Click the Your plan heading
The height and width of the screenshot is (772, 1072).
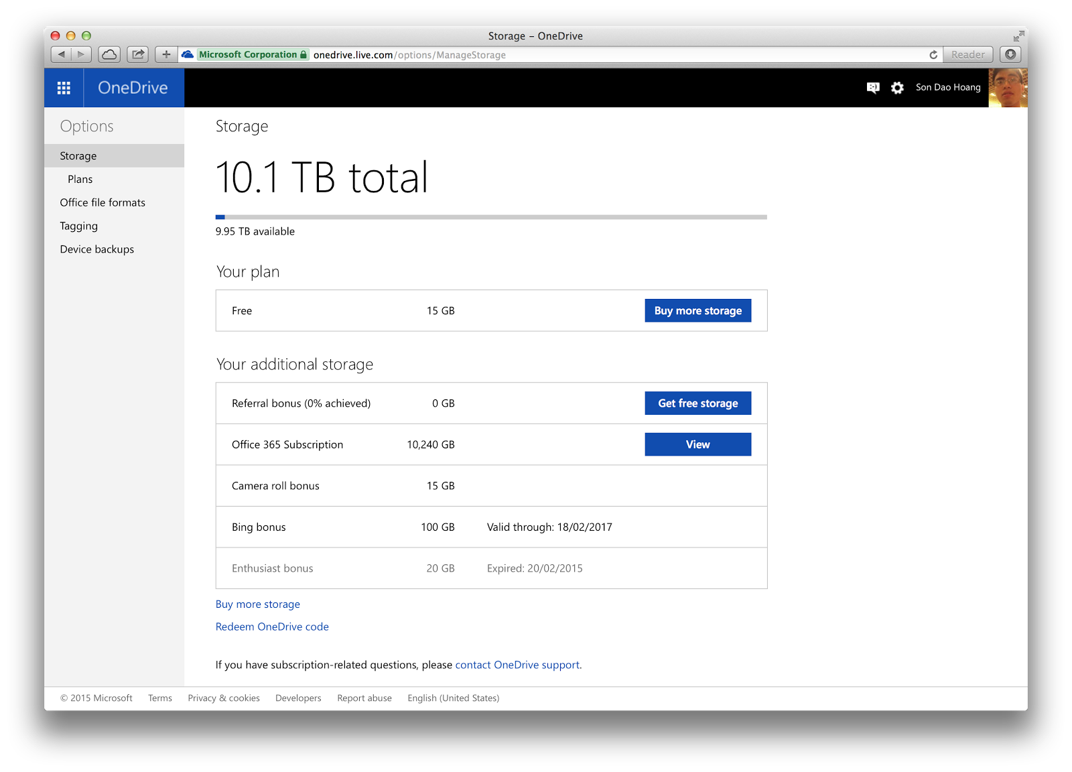(248, 272)
